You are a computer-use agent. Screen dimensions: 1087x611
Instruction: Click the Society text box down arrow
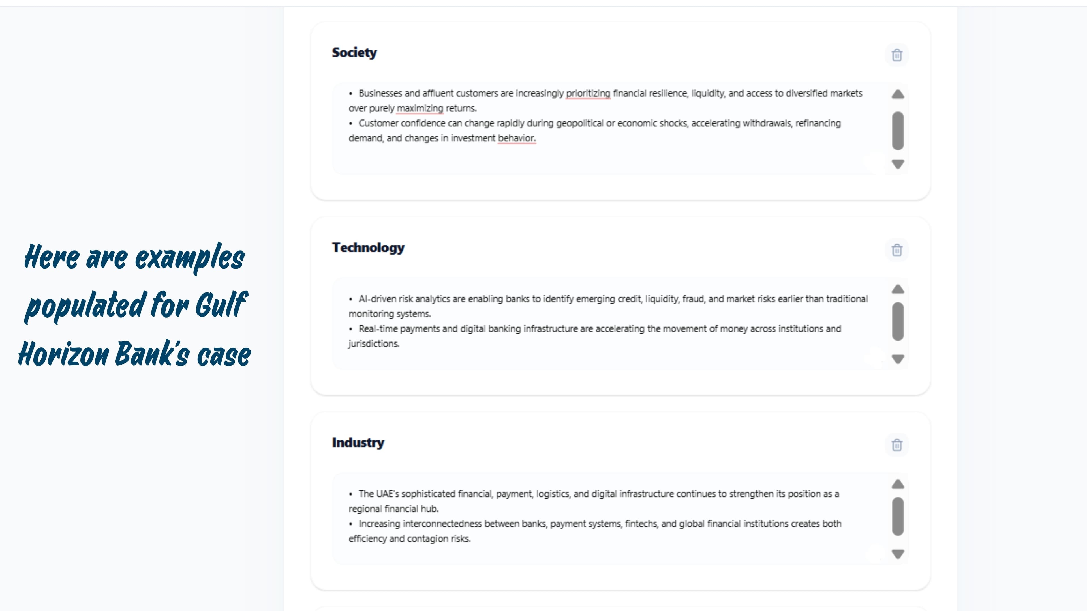[x=898, y=164]
